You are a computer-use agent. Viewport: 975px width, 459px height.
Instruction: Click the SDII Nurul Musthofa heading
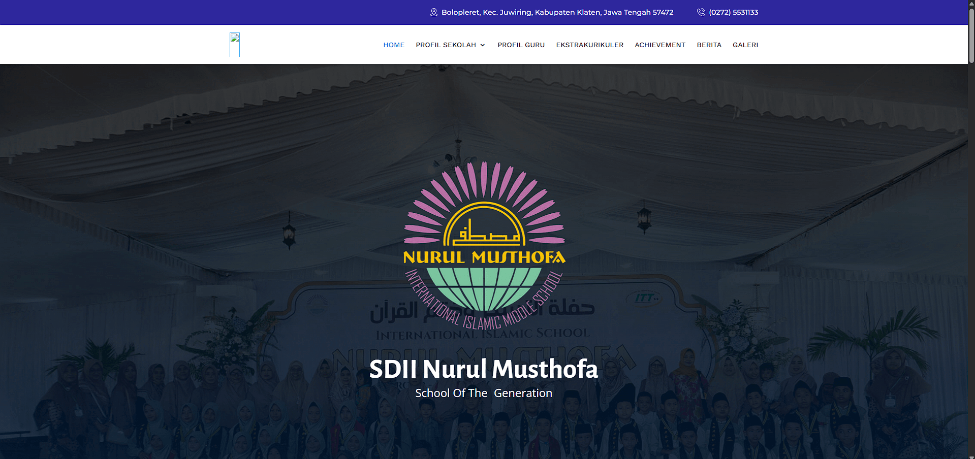pos(483,369)
